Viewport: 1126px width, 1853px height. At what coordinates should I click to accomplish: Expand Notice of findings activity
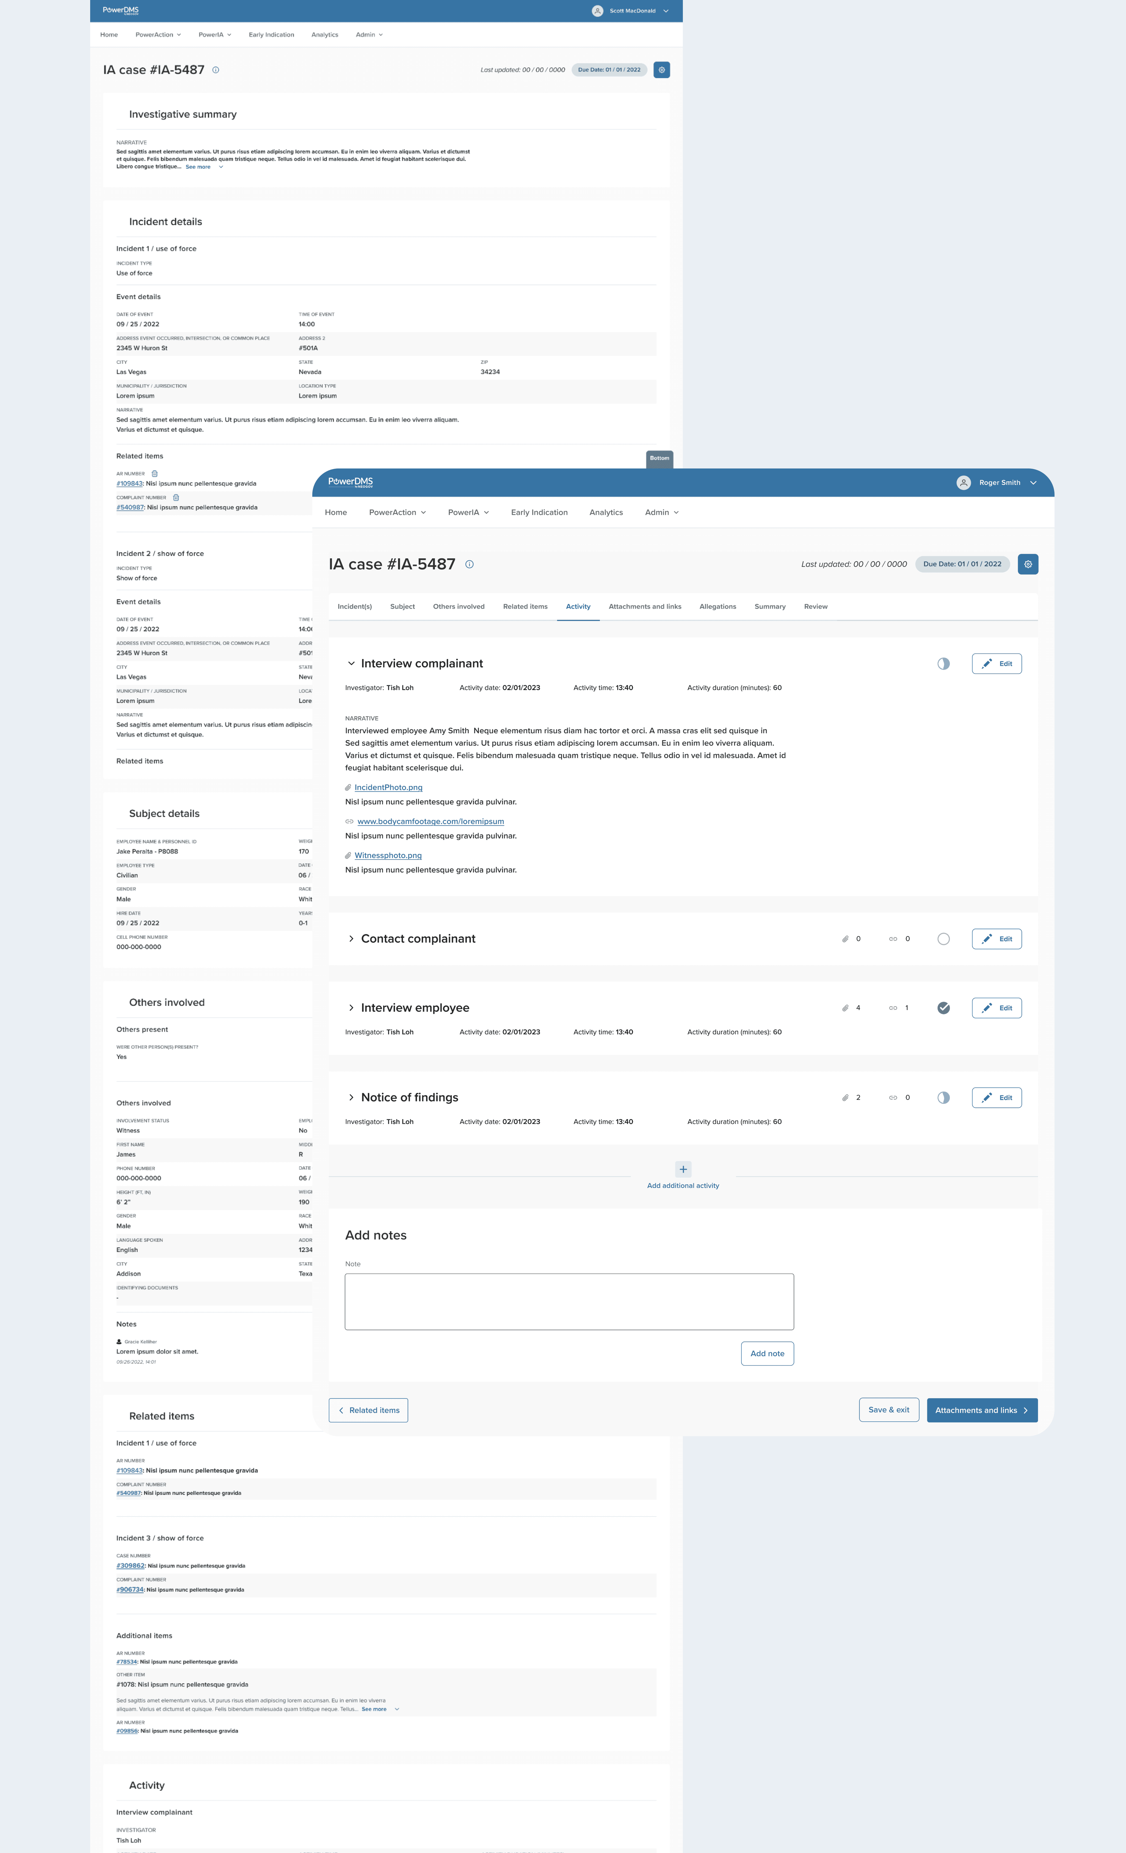coord(351,1097)
